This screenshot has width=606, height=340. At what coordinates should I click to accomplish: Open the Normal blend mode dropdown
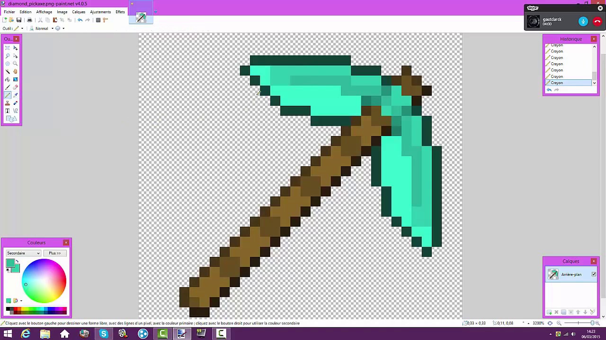coord(53,28)
